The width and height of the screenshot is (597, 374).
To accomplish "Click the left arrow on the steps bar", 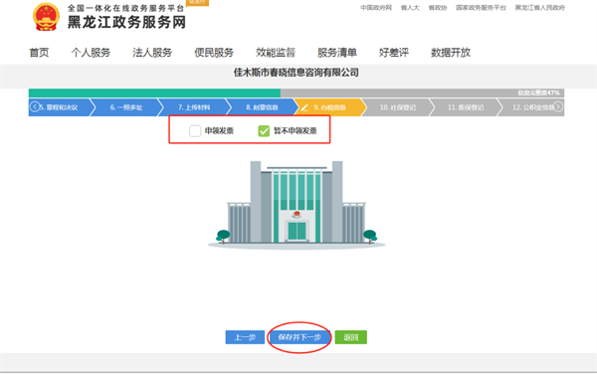I will click(35, 106).
